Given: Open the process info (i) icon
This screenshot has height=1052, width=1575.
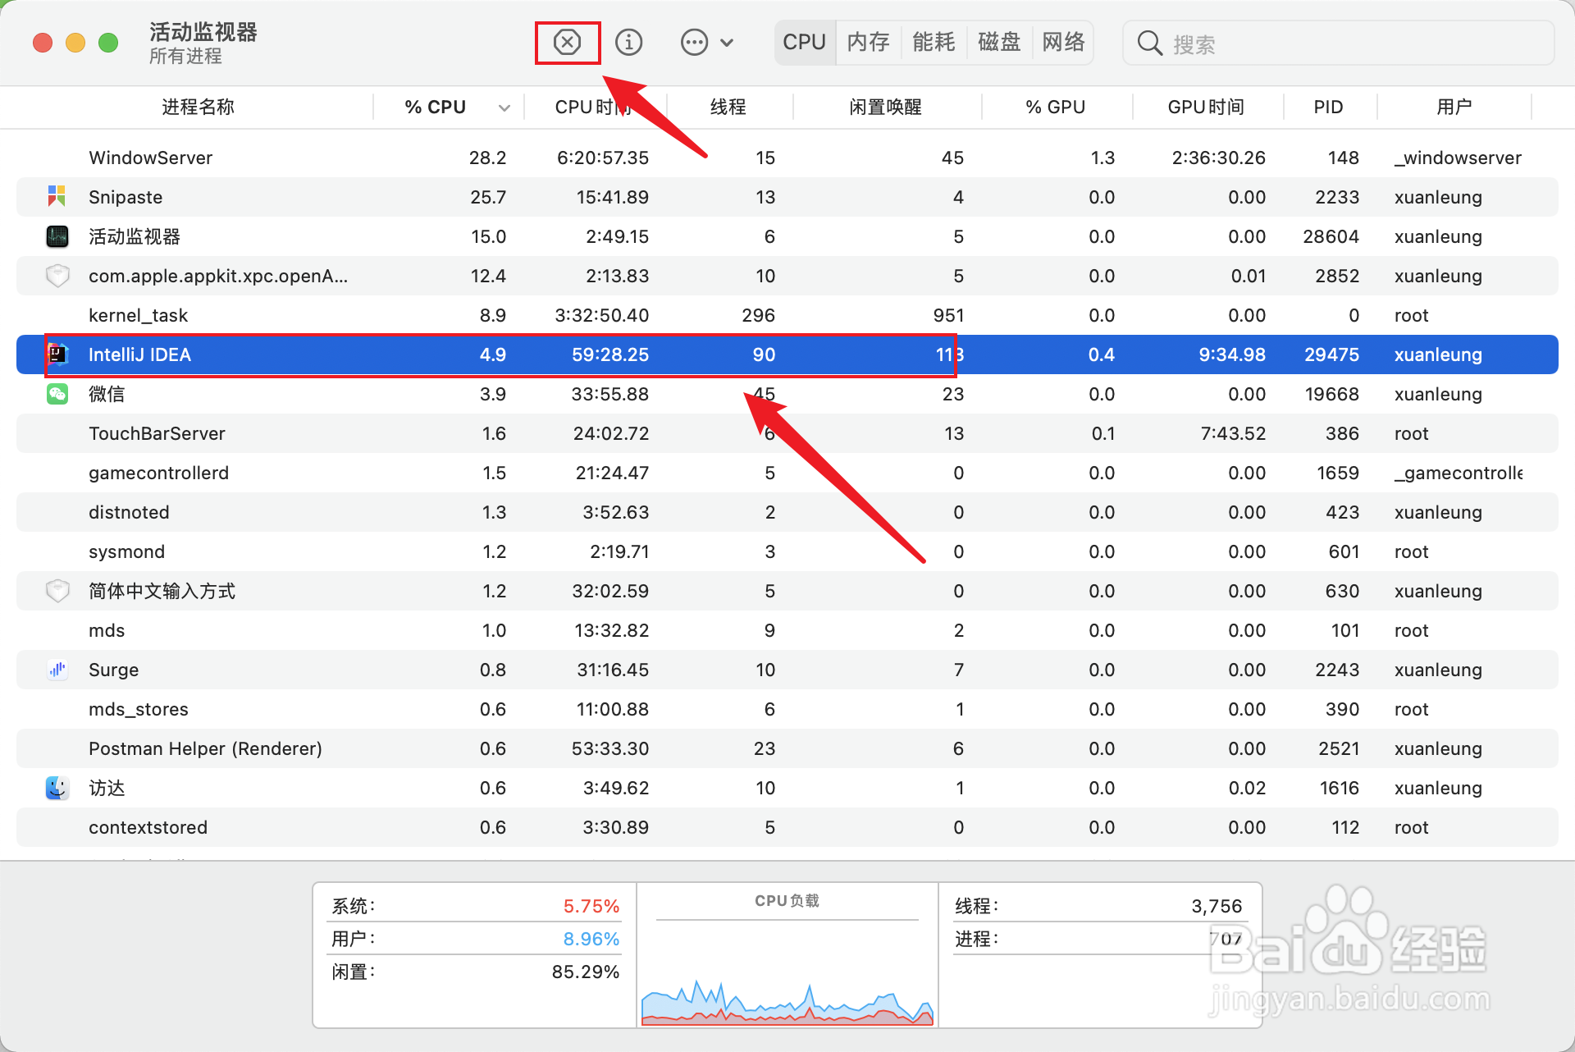Looking at the screenshot, I should coord(628,42).
